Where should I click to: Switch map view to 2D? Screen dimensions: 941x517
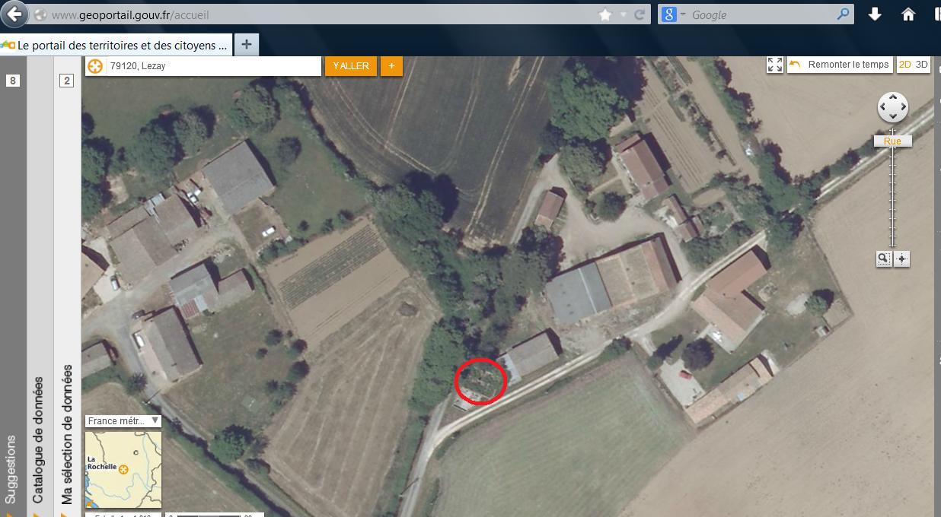tap(905, 65)
